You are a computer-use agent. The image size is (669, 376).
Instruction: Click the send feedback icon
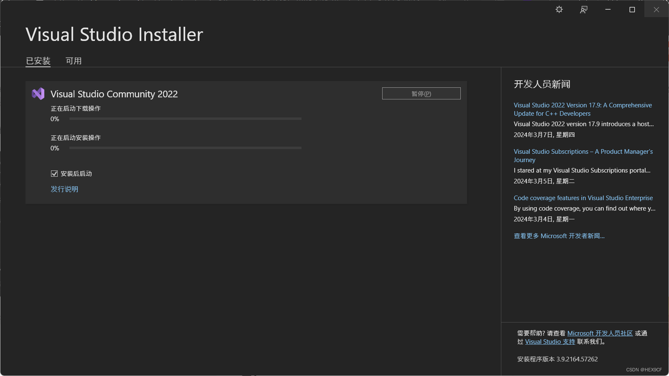[x=584, y=9]
